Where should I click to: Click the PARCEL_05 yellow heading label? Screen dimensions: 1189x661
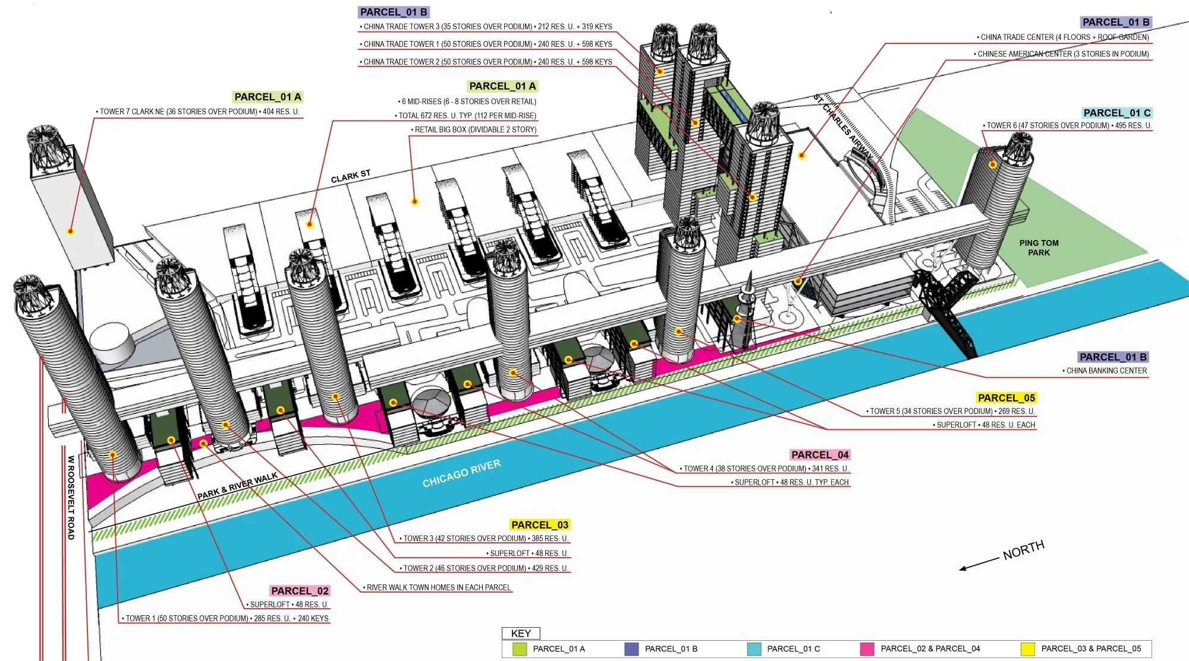point(1006,397)
